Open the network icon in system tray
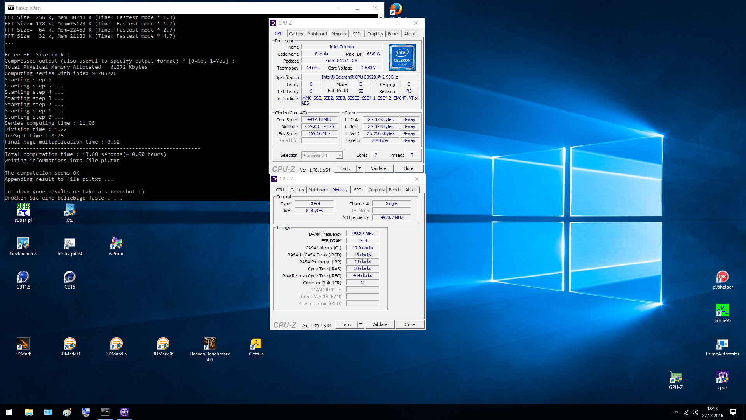 686,412
